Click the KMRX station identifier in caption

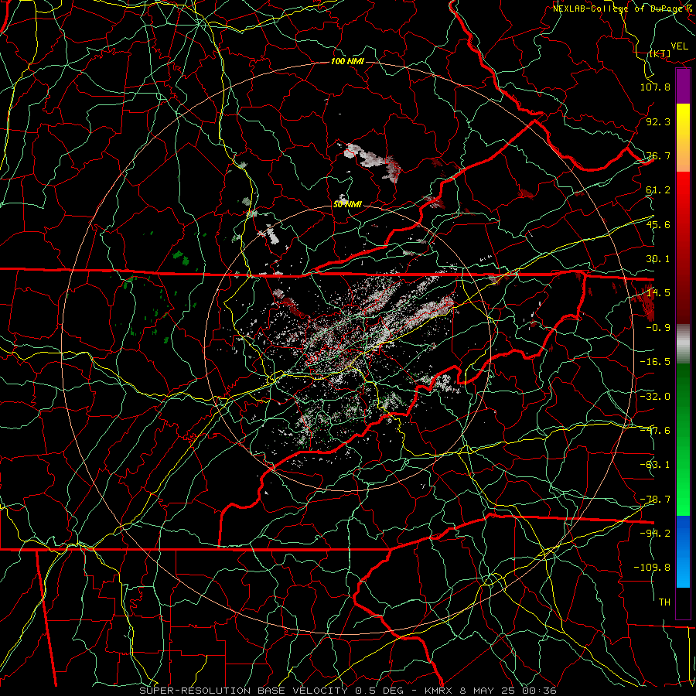tap(438, 691)
